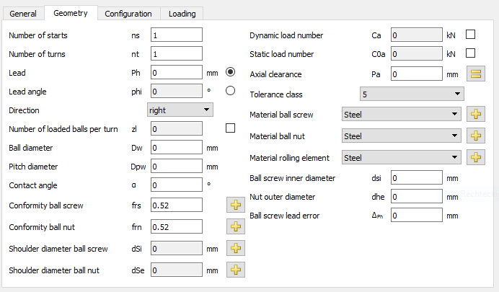Click the plus icon beside Conformity ball screw
499x292 pixels.
pyautogui.click(x=236, y=205)
